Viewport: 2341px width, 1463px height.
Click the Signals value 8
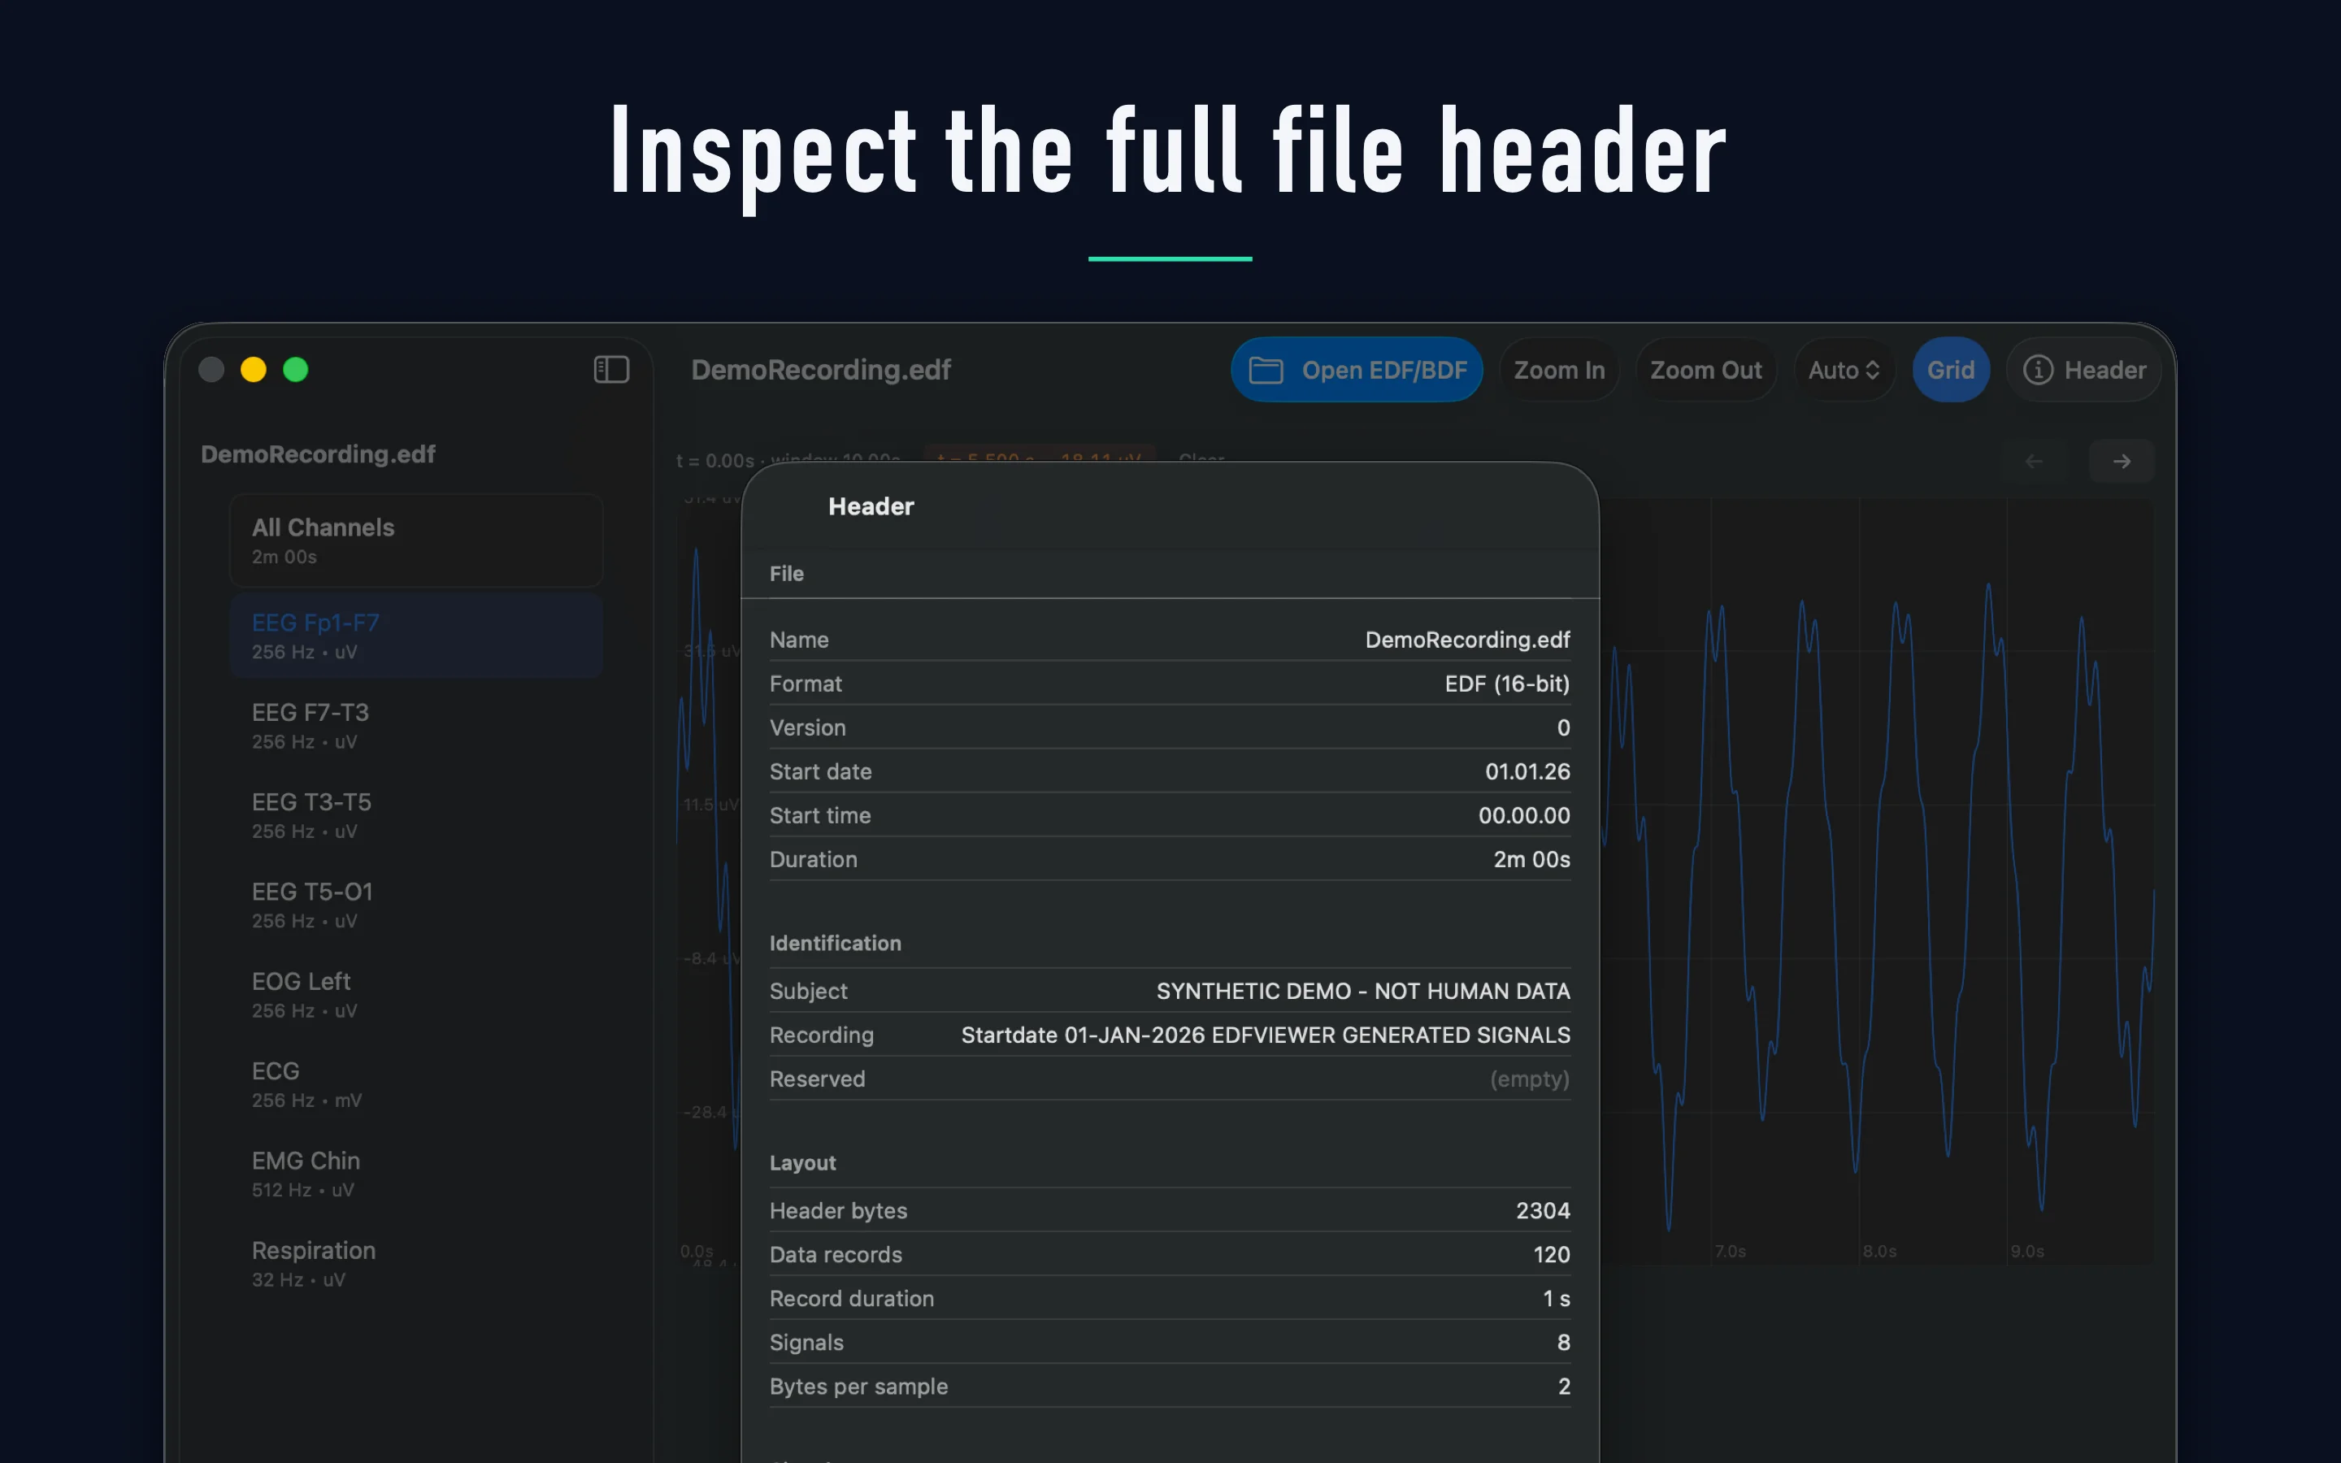tap(1563, 1342)
